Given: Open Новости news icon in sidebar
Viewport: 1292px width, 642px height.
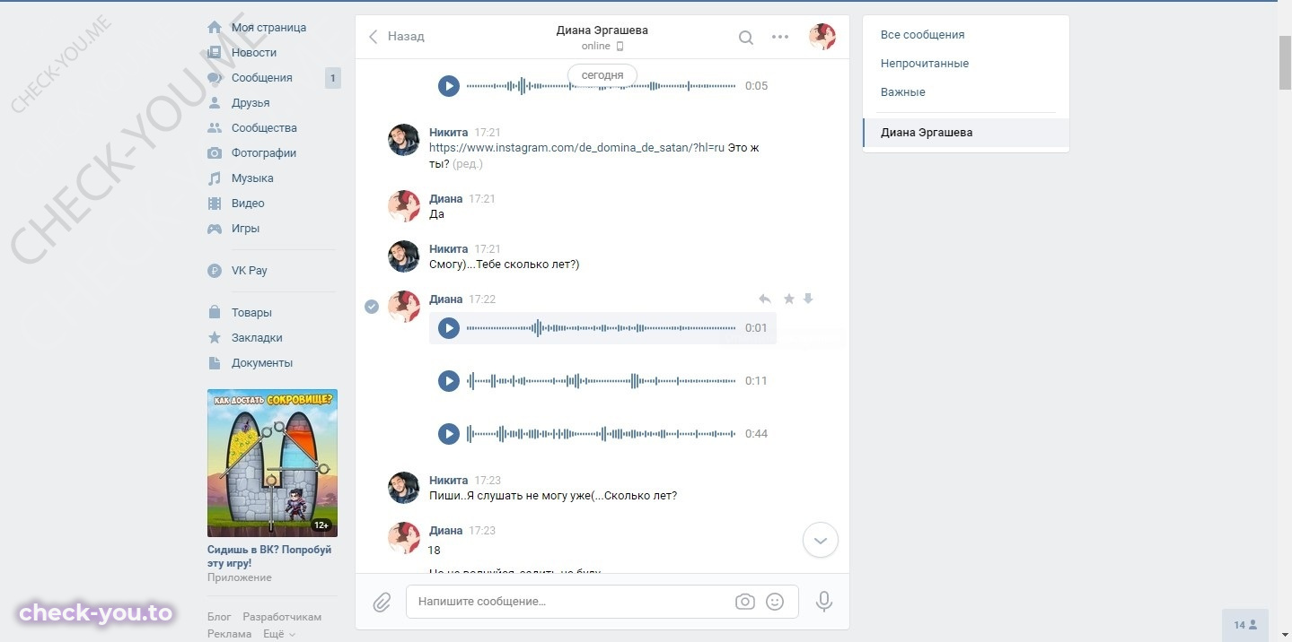Looking at the screenshot, I should pos(215,53).
